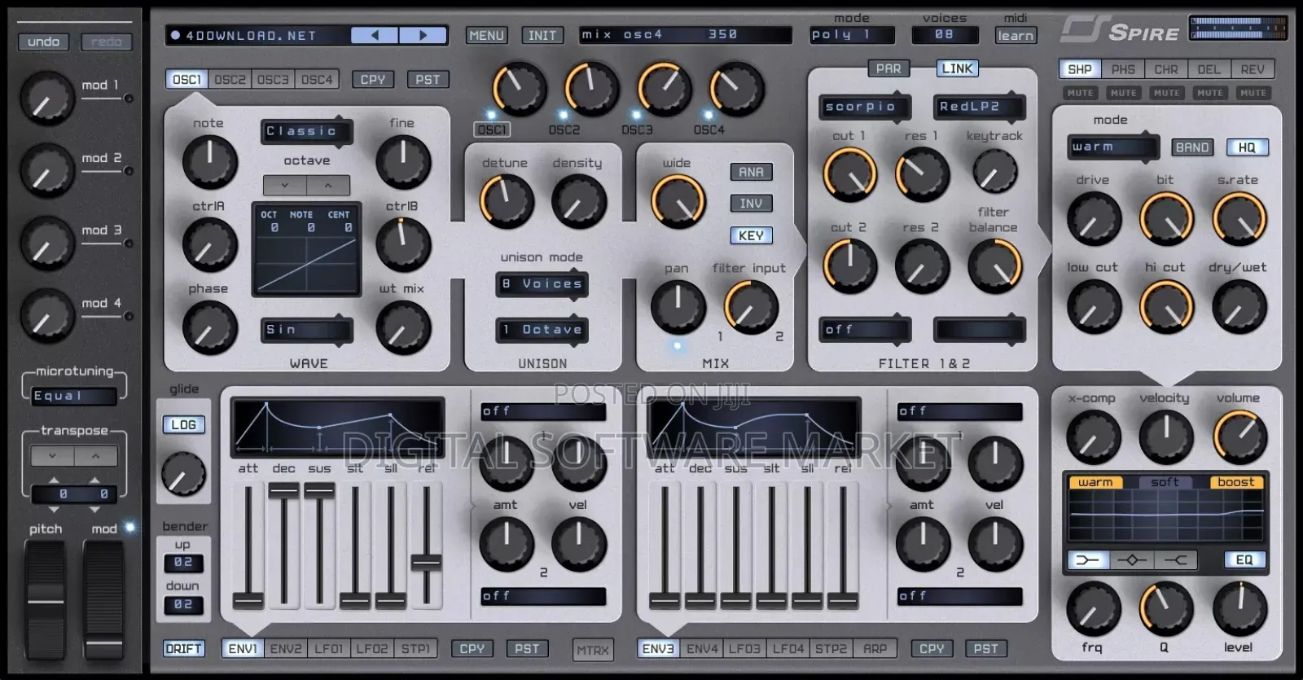Load the previous preset with left arrow

click(375, 35)
